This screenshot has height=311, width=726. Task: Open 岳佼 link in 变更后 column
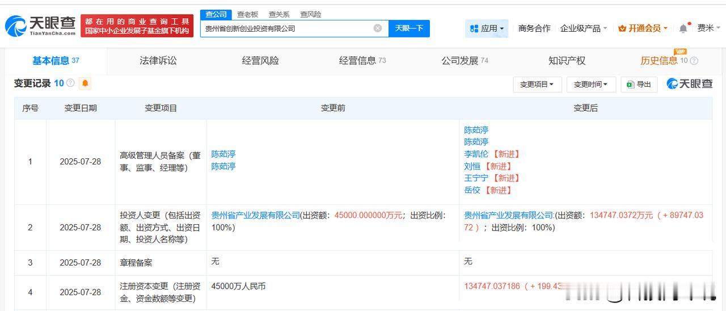click(x=472, y=190)
